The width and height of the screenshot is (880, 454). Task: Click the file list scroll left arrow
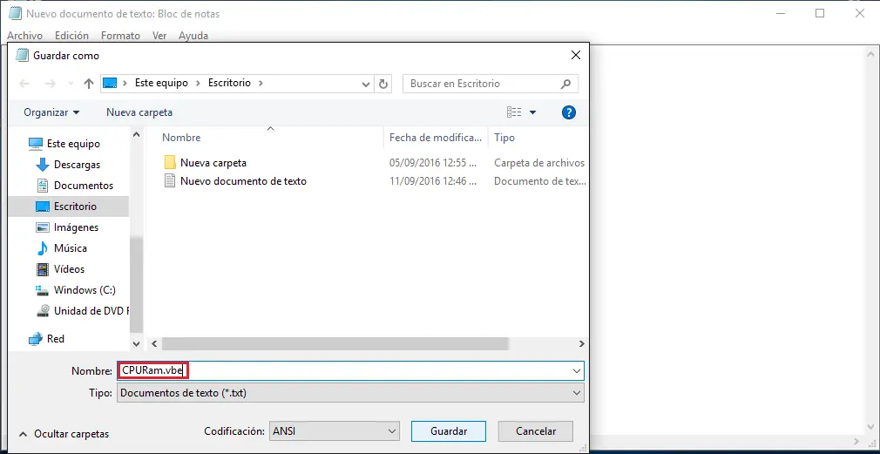[153, 343]
